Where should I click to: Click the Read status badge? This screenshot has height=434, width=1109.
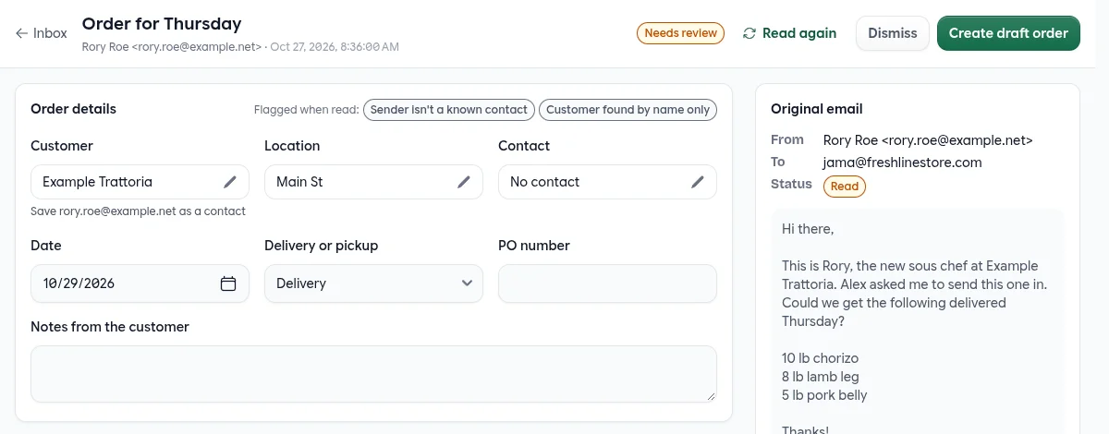[845, 186]
